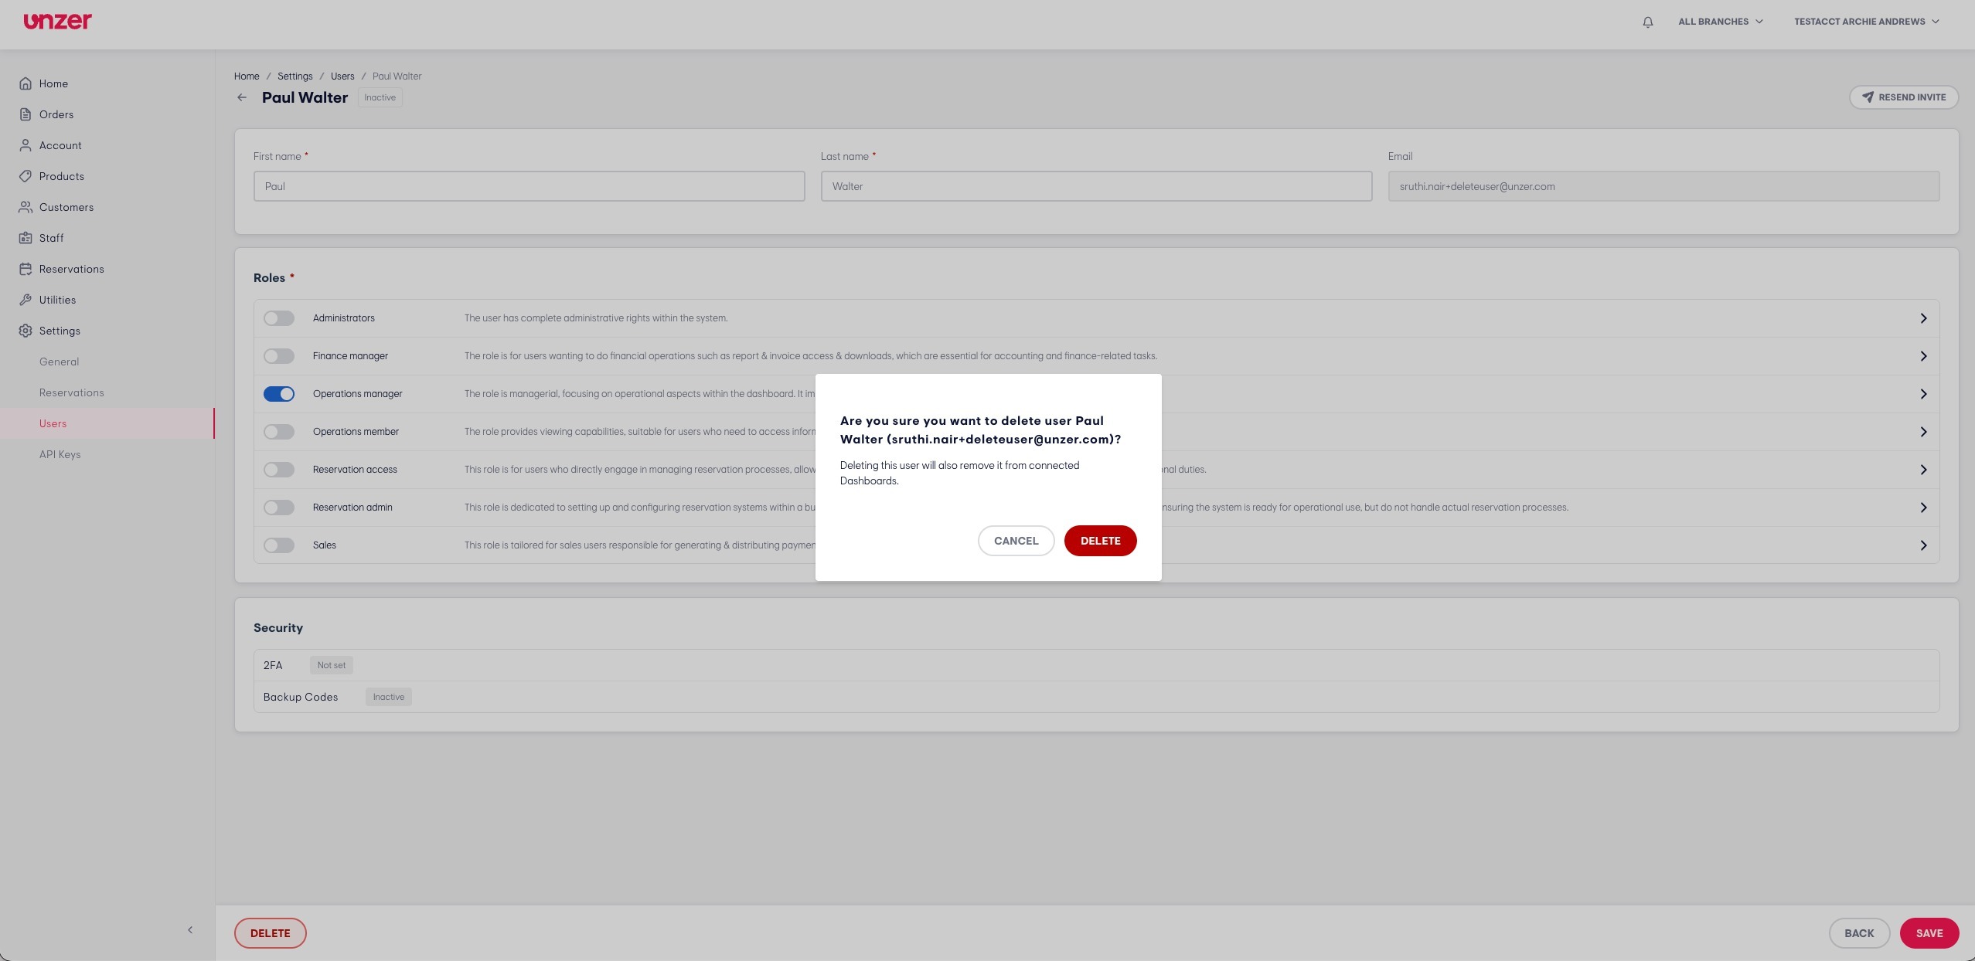1975x961 pixels.
Task: Click the Save button
Action: coord(1929,933)
